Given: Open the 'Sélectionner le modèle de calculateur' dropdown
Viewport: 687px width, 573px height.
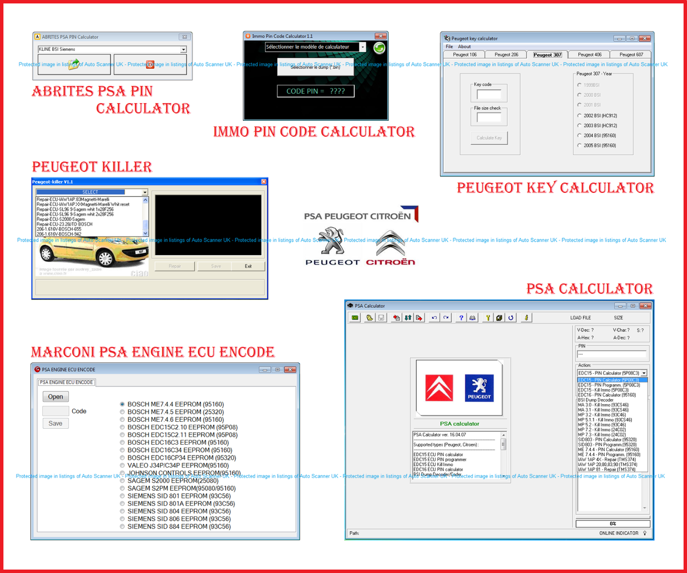Looking at the screenshot, I should coord(362,47).
